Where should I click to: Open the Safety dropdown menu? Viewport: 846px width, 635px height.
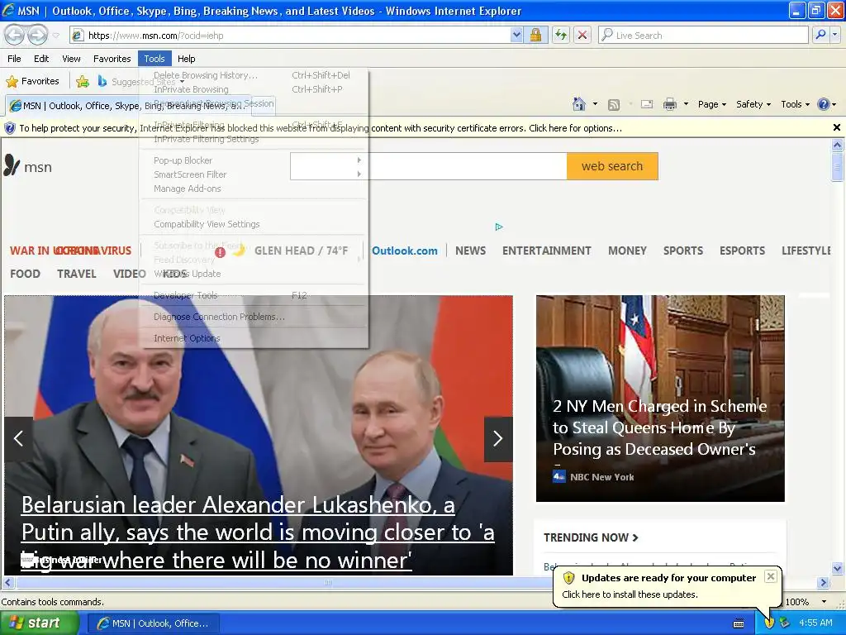(x=753, y=104)
